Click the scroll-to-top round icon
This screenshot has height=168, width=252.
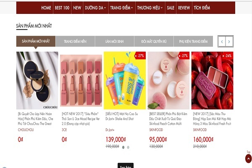click(248, 158)
